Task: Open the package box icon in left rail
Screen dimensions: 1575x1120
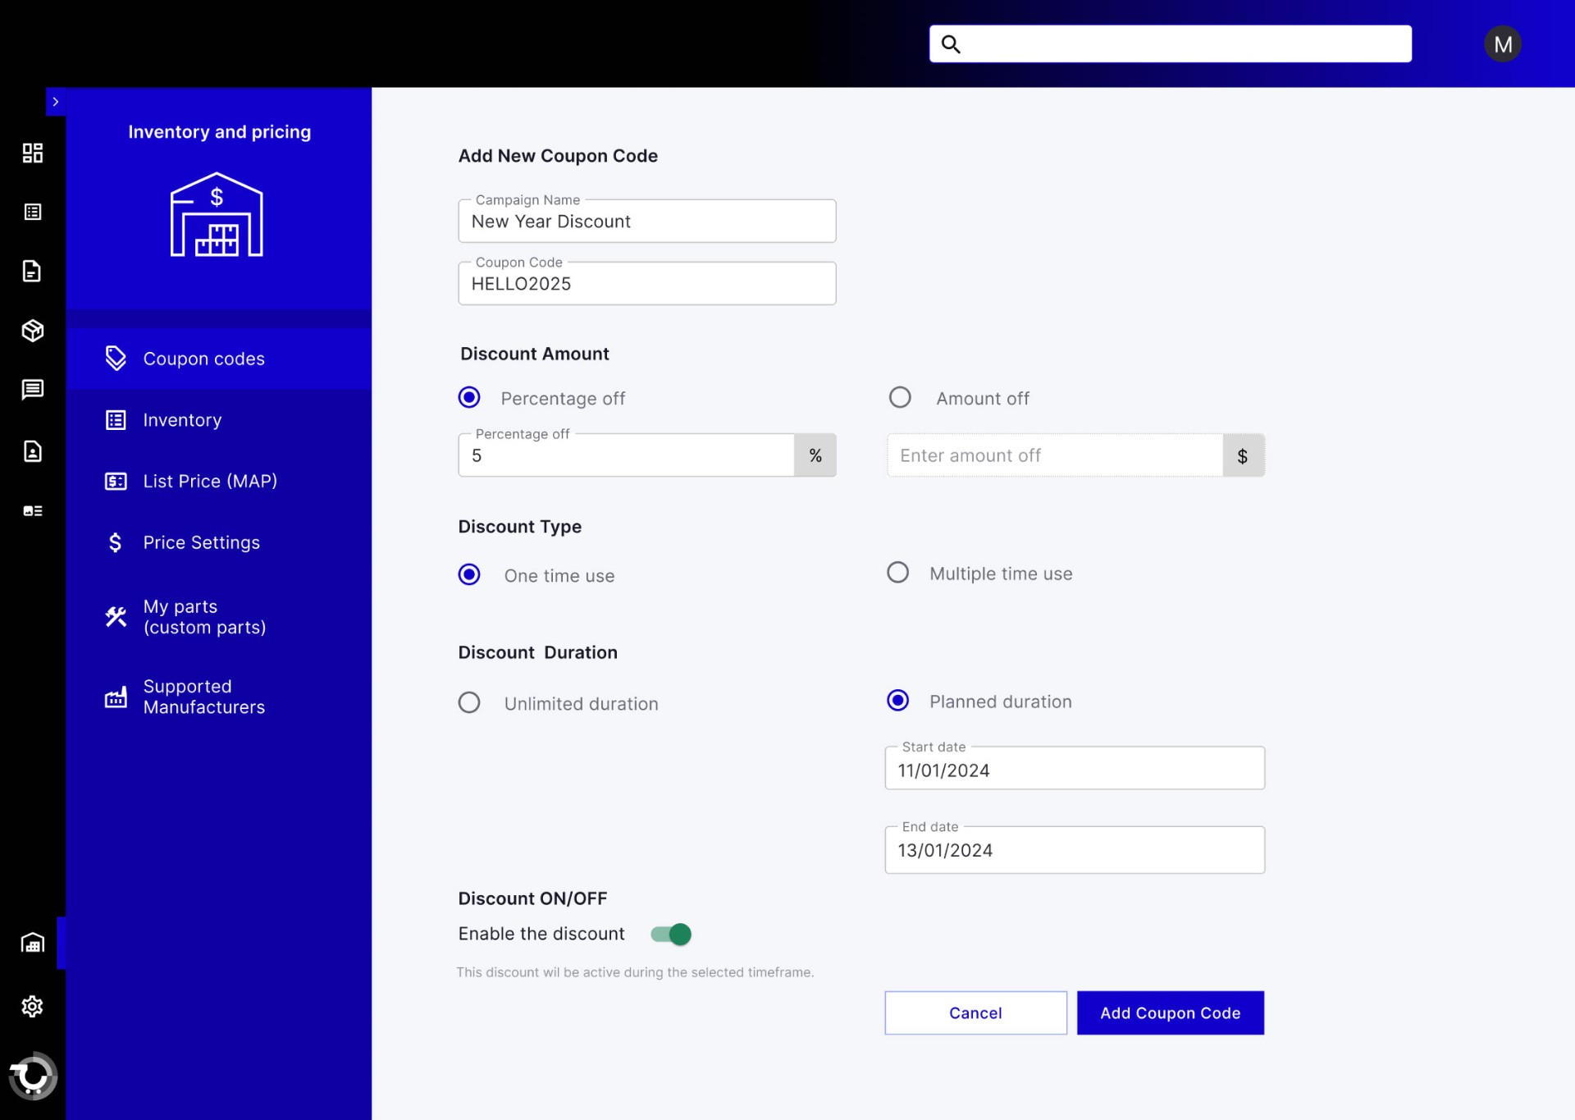Action: click(33, 330)
